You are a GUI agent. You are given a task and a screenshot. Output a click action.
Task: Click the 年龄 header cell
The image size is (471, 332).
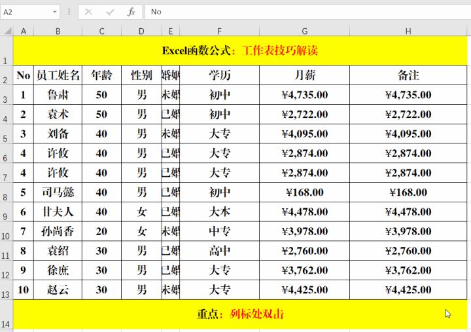coord(102,75)
